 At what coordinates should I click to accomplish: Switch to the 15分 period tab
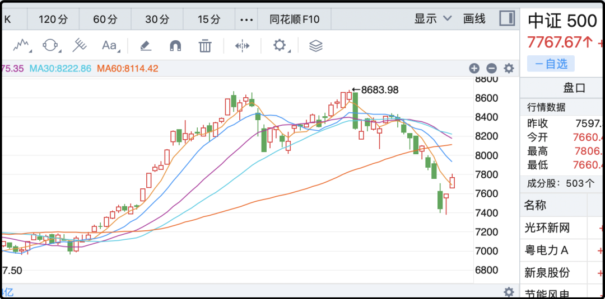pos(209,19)
